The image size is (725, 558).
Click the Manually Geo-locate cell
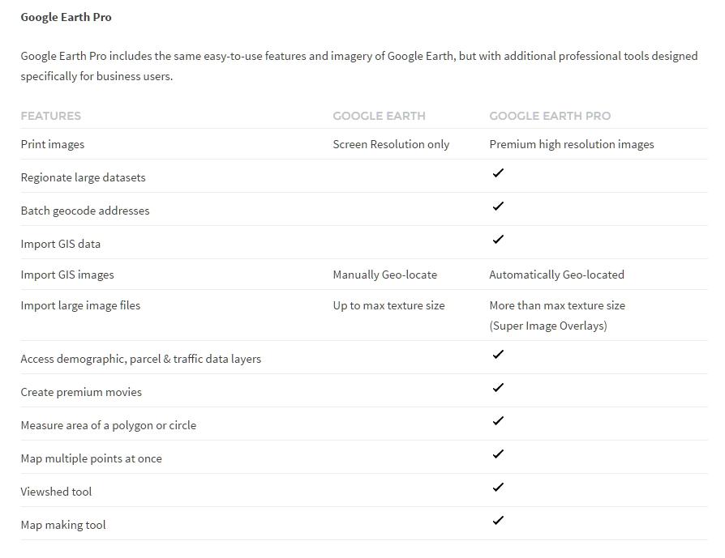(384, 275)
